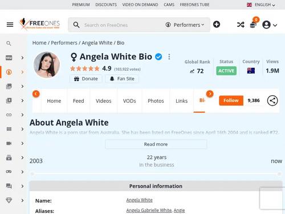Go to Home breadcrumb link

click(x=39, y=43)
